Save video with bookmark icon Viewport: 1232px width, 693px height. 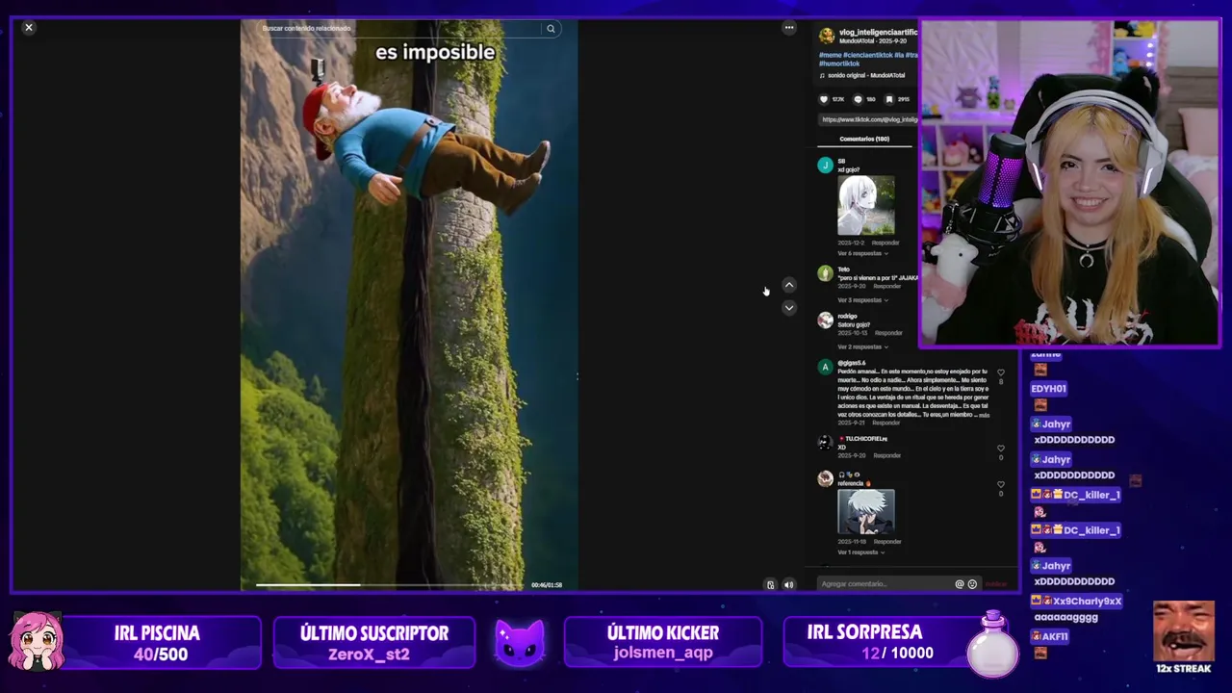point(890,99)
